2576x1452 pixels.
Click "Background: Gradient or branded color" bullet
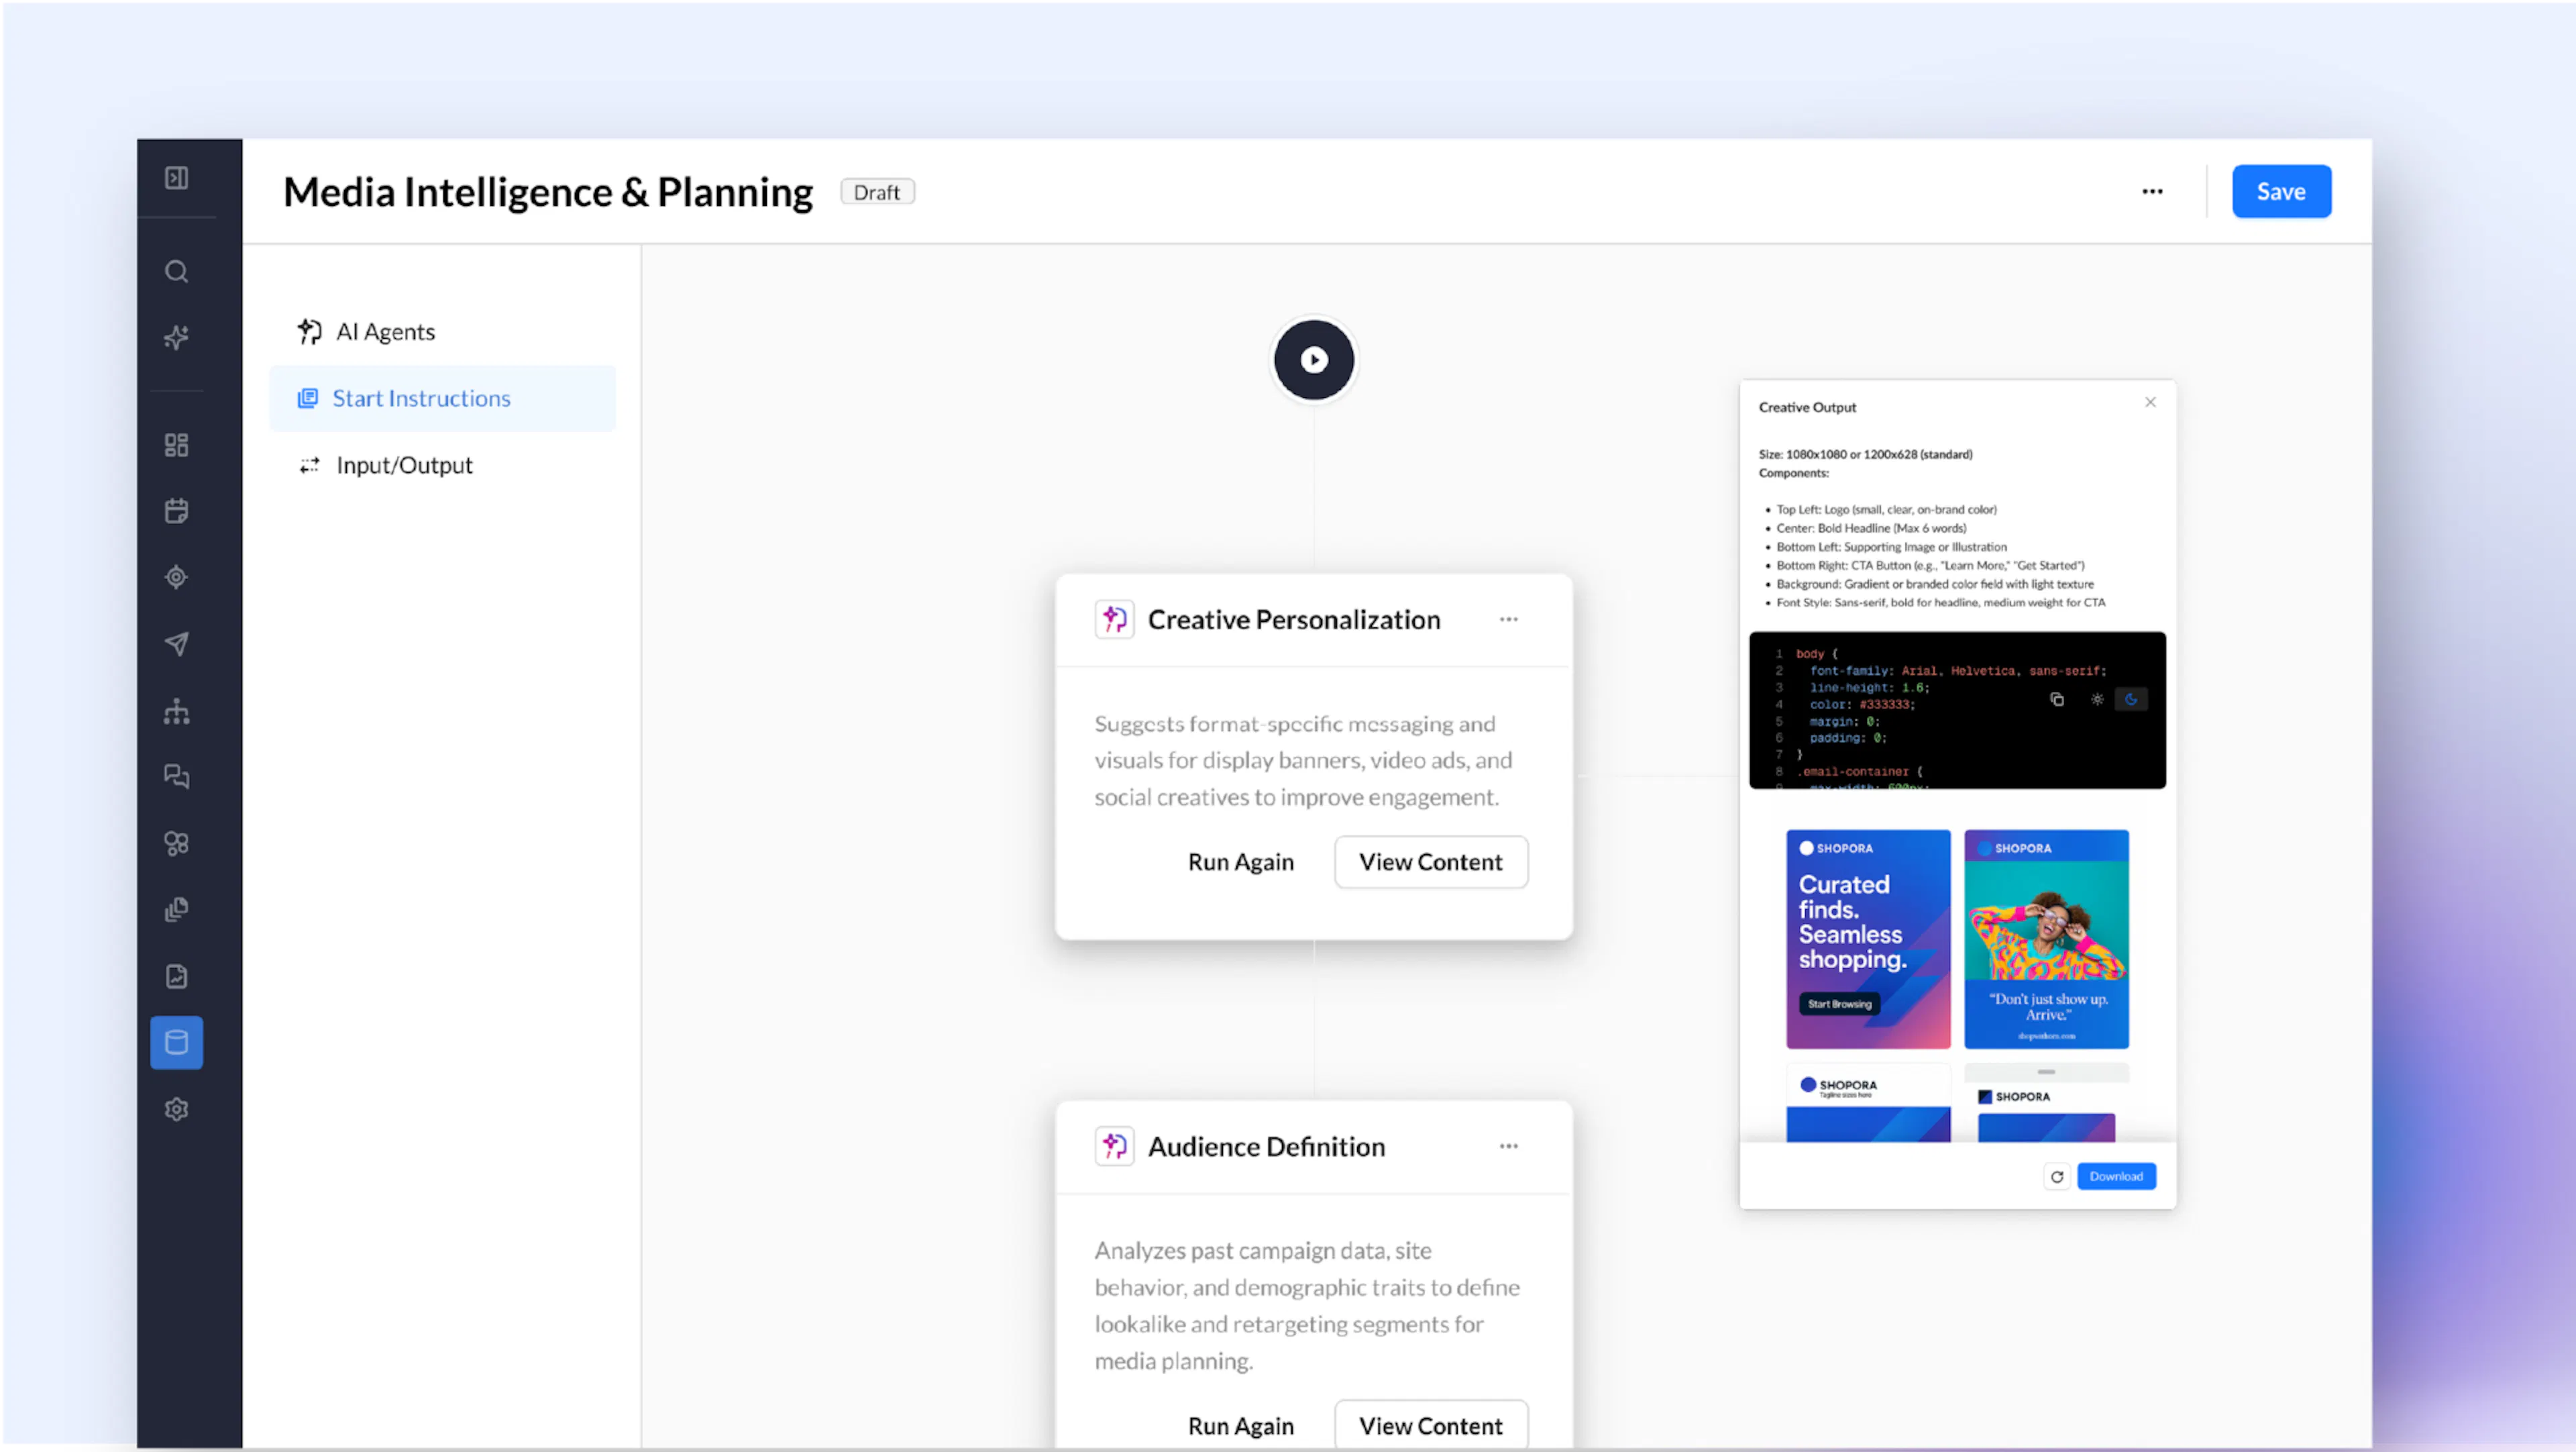pyautogui.click(x=1934, y=585)
